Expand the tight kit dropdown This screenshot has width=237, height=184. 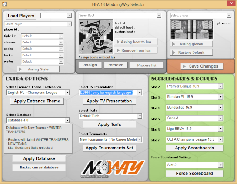pos(42,36)
